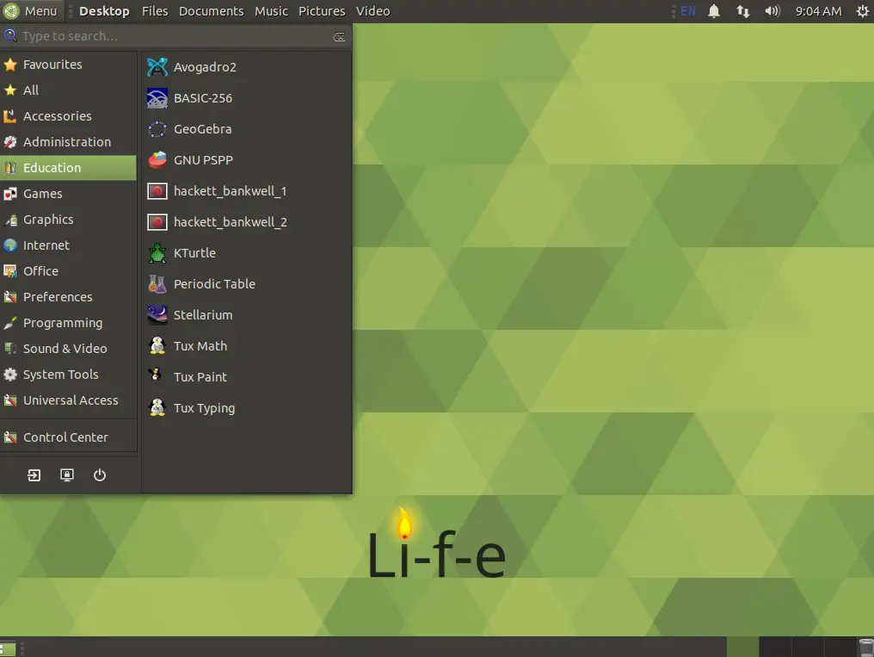Screen dimensions: 874x657
Task: Launch Stellarium night sky icon
Action: click(x=157, y=315)
